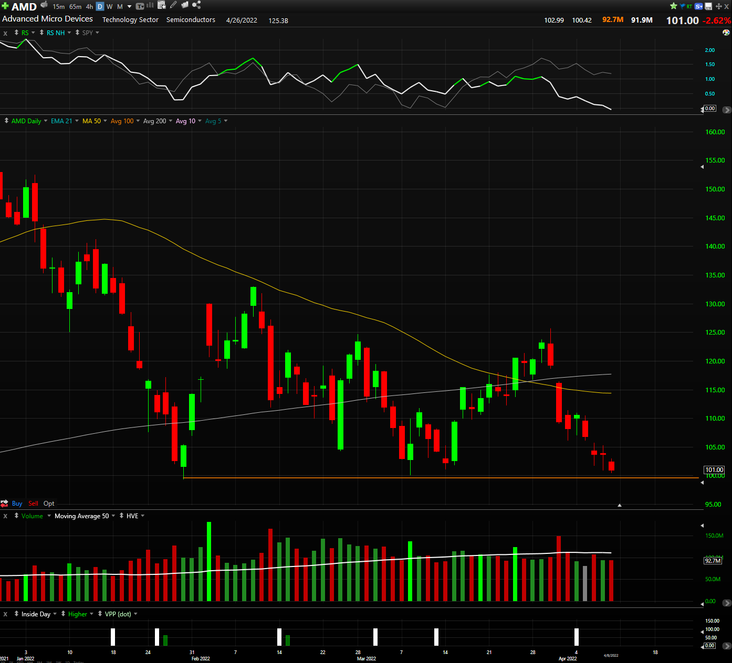This screenshot has width=732, height=663.
Task: Click the reorder arrows beside RS NH
Action: pos(42,33)
